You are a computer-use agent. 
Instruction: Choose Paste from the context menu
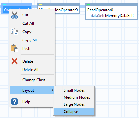click(32, 49)
